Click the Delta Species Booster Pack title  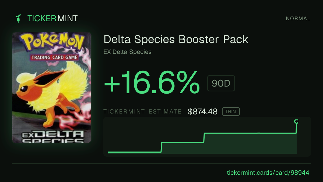[176, 39]
